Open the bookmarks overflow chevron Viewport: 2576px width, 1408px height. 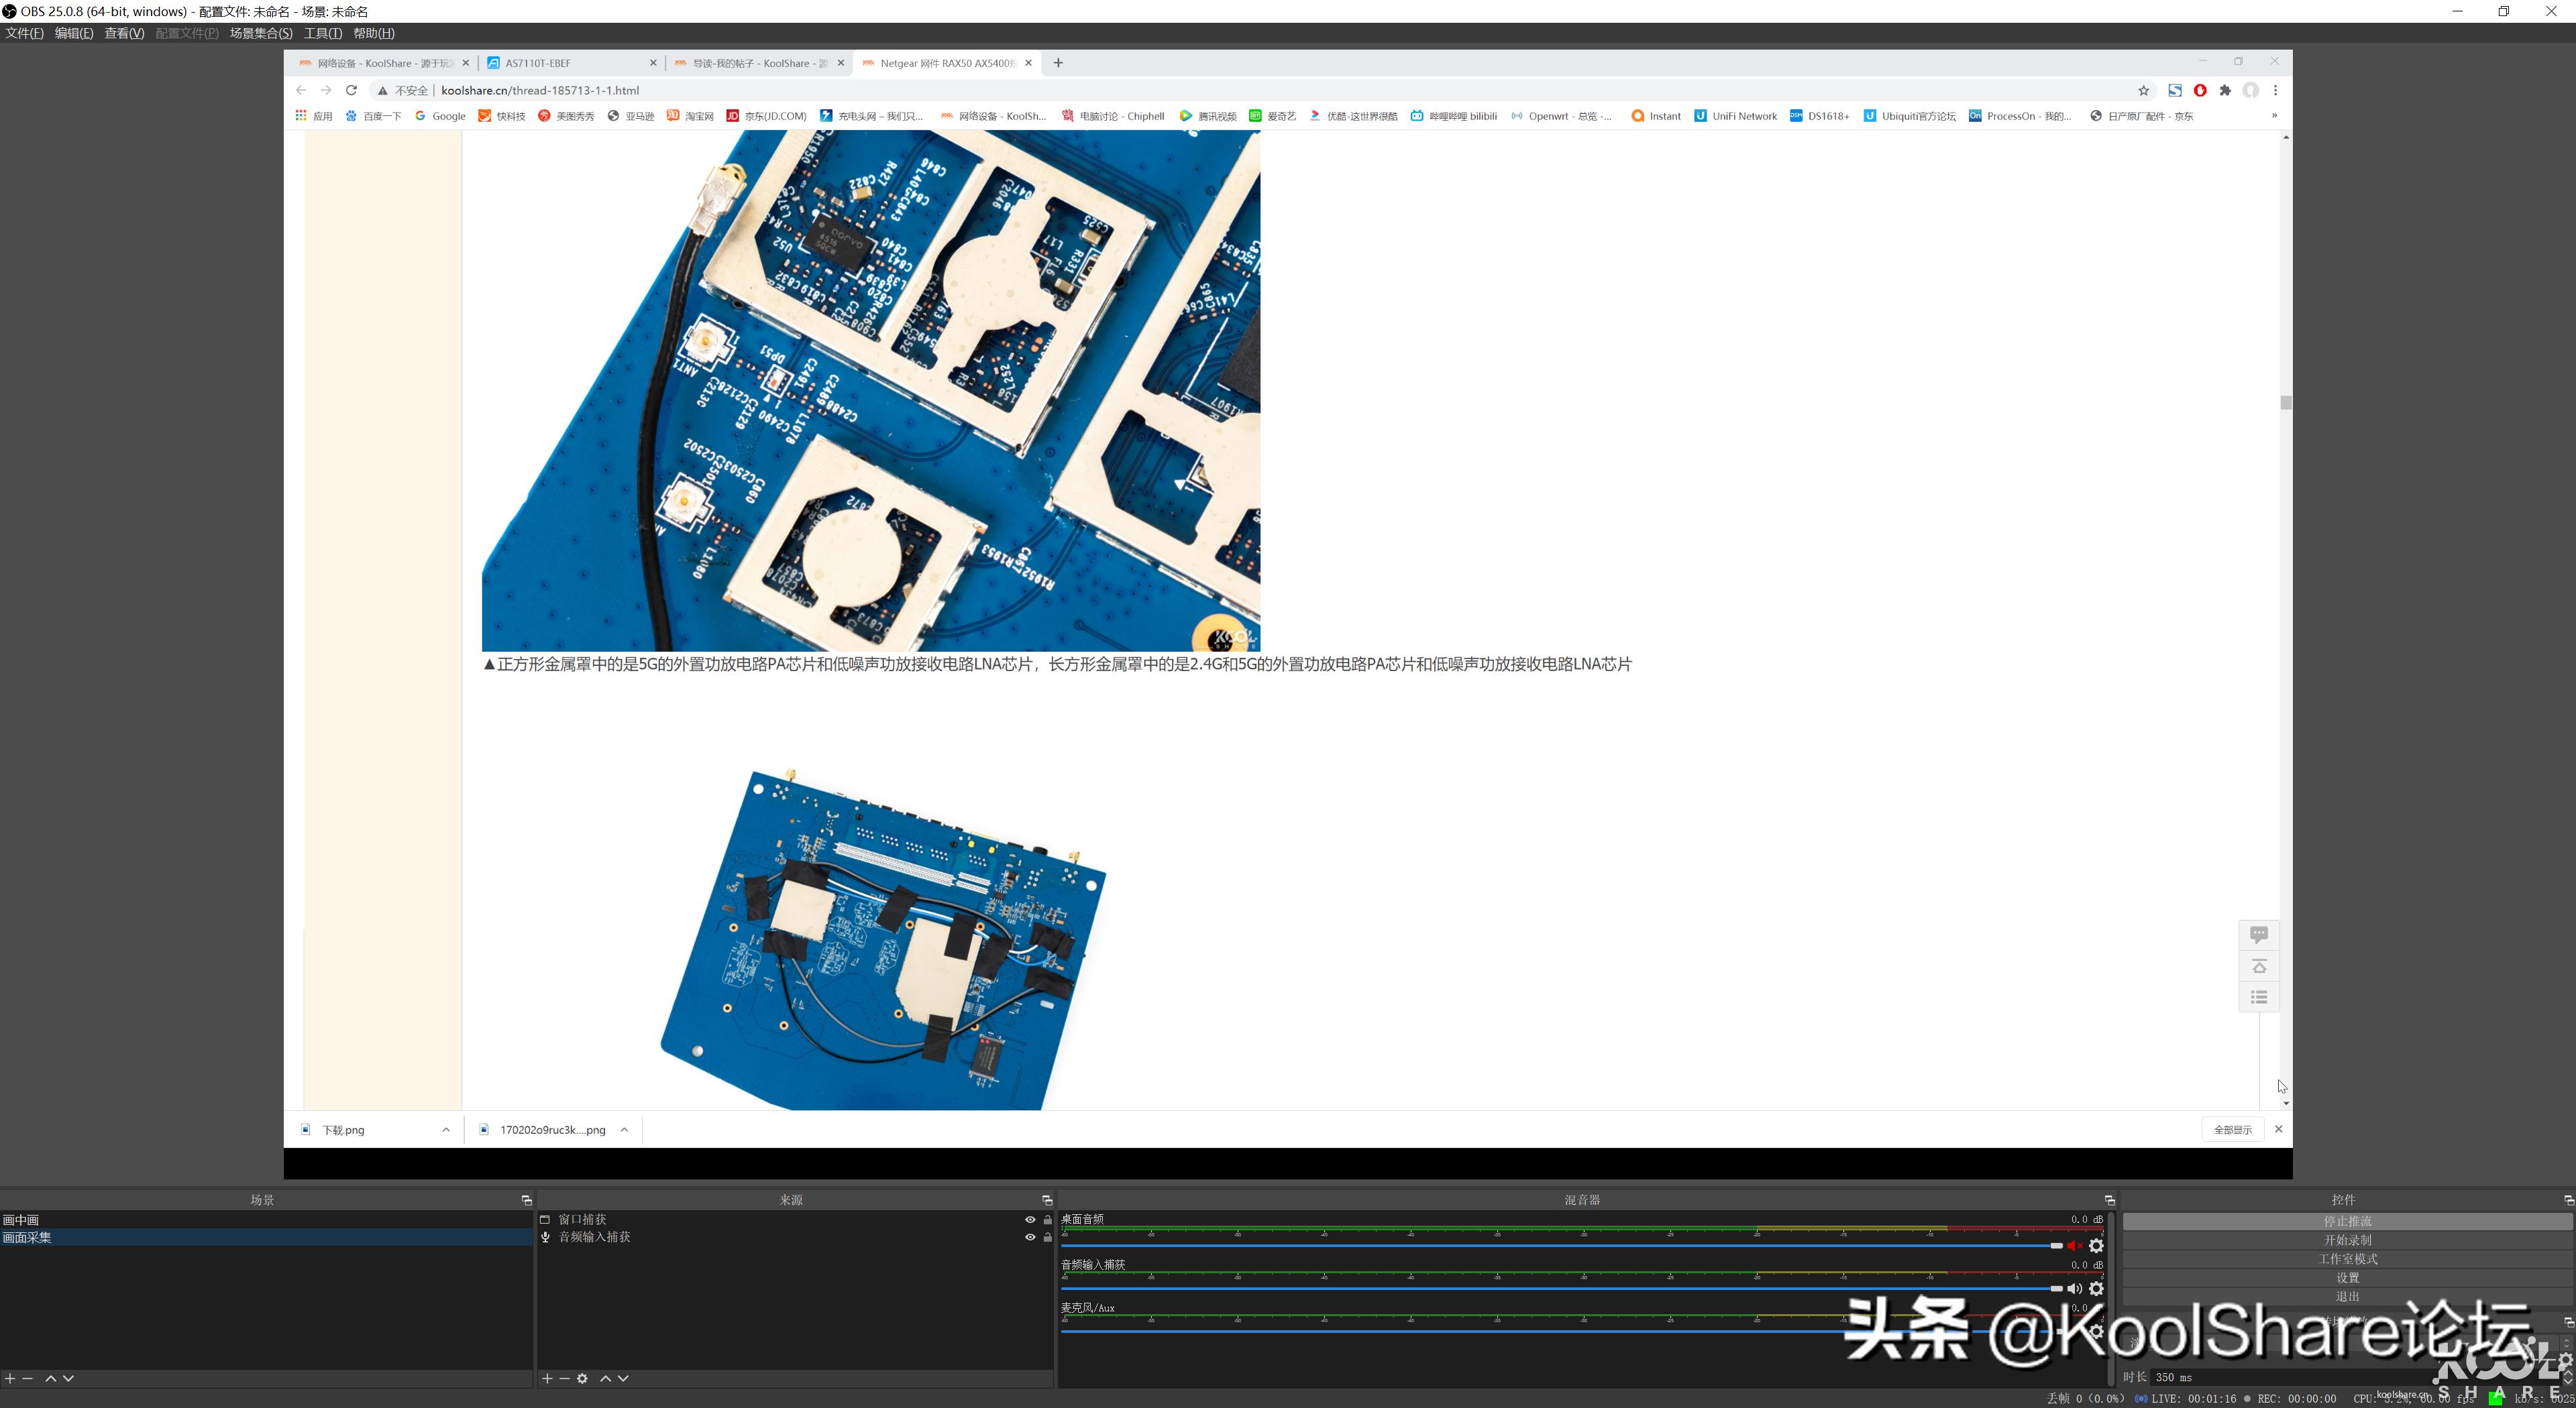2274,115
